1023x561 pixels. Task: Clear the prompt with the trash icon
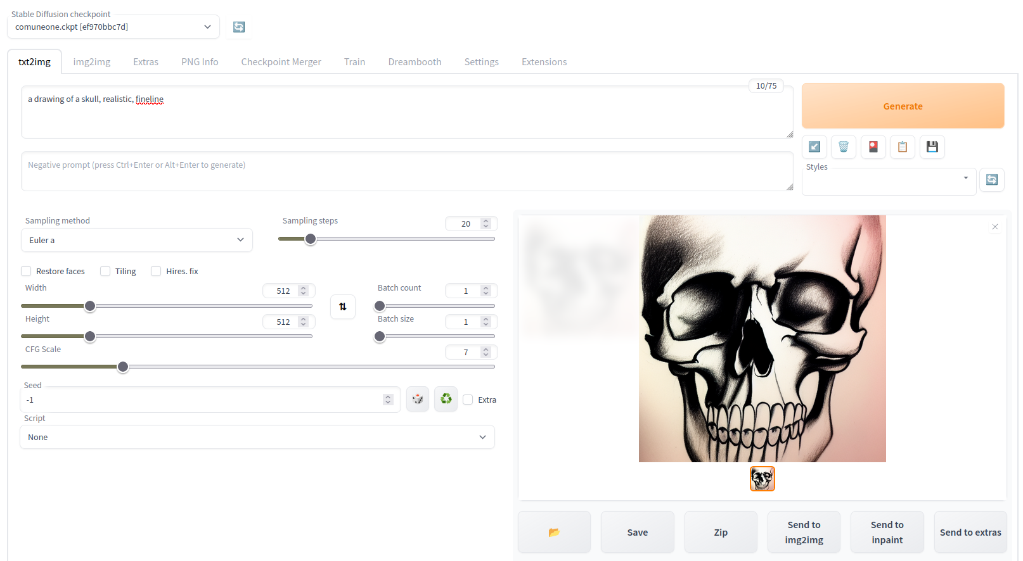pos(844,147)
